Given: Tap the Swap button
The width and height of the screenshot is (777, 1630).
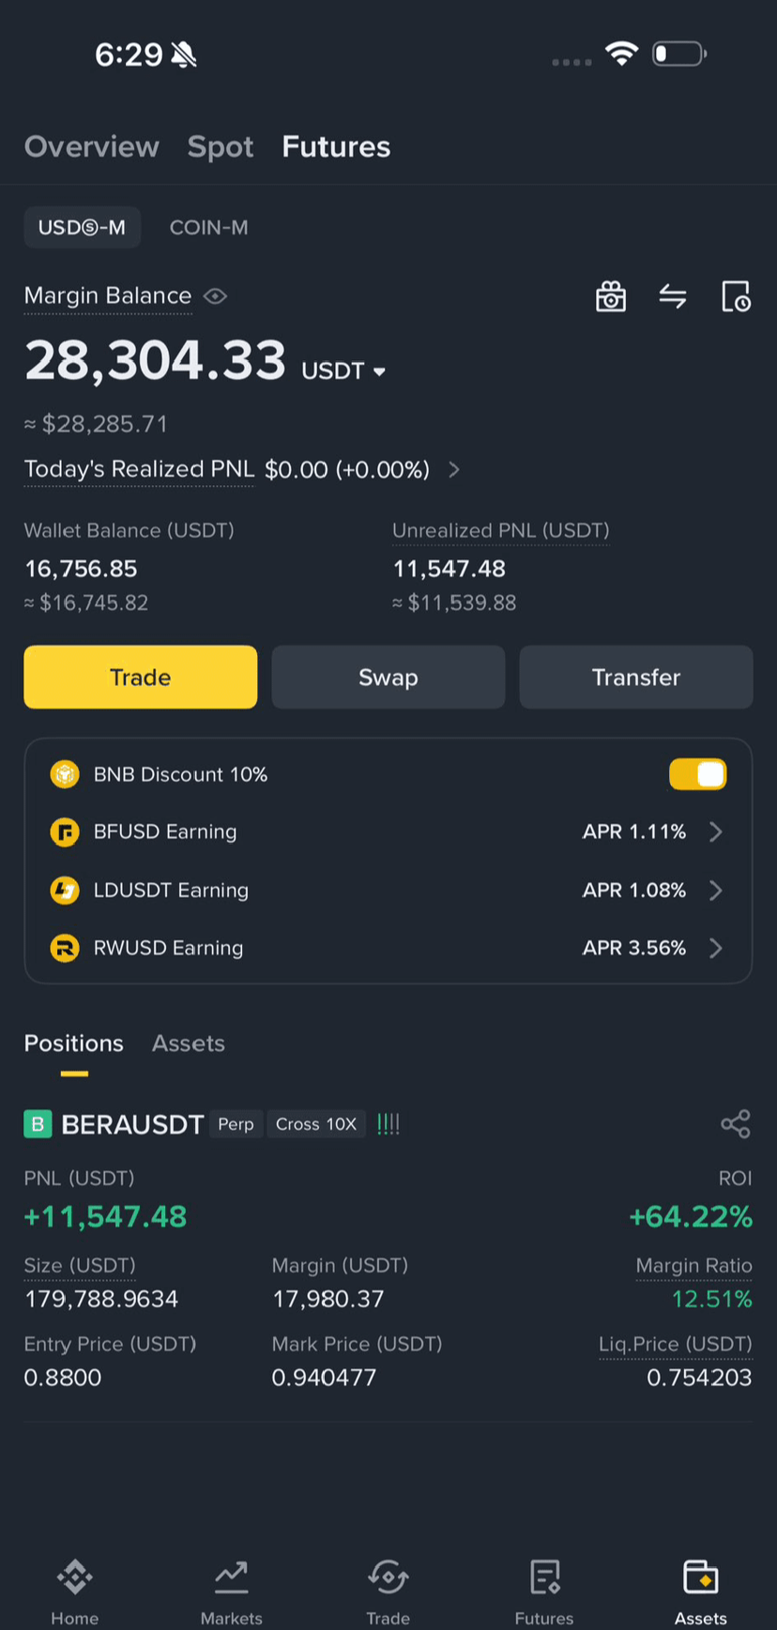Looking at the screenshot, I should point(388,677).
